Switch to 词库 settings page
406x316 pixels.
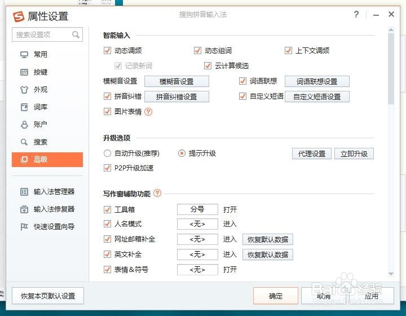(47, 107)
